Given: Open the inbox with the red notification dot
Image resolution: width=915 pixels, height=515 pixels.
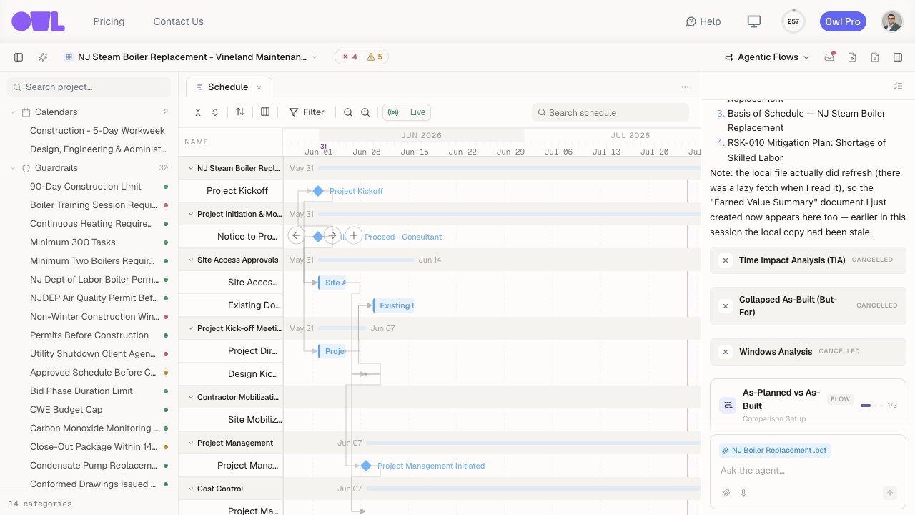Looking at the screenshot, I should pos(829,57).
